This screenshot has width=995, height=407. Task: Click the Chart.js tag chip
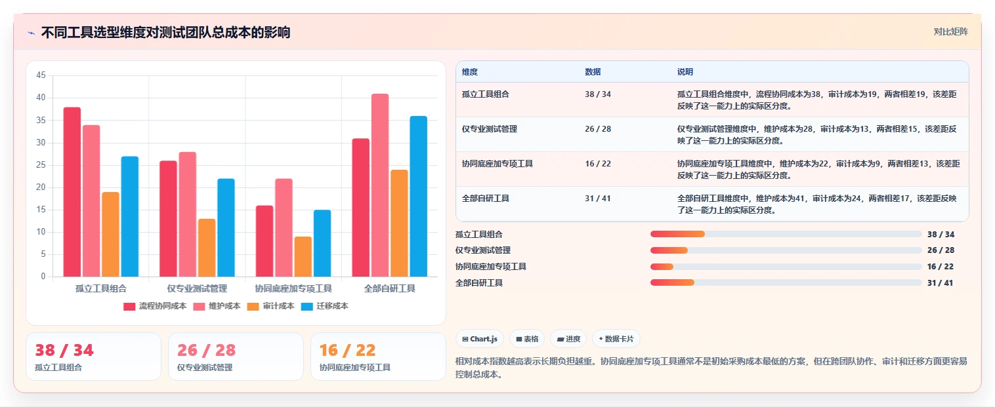click(x=480, y=339)
